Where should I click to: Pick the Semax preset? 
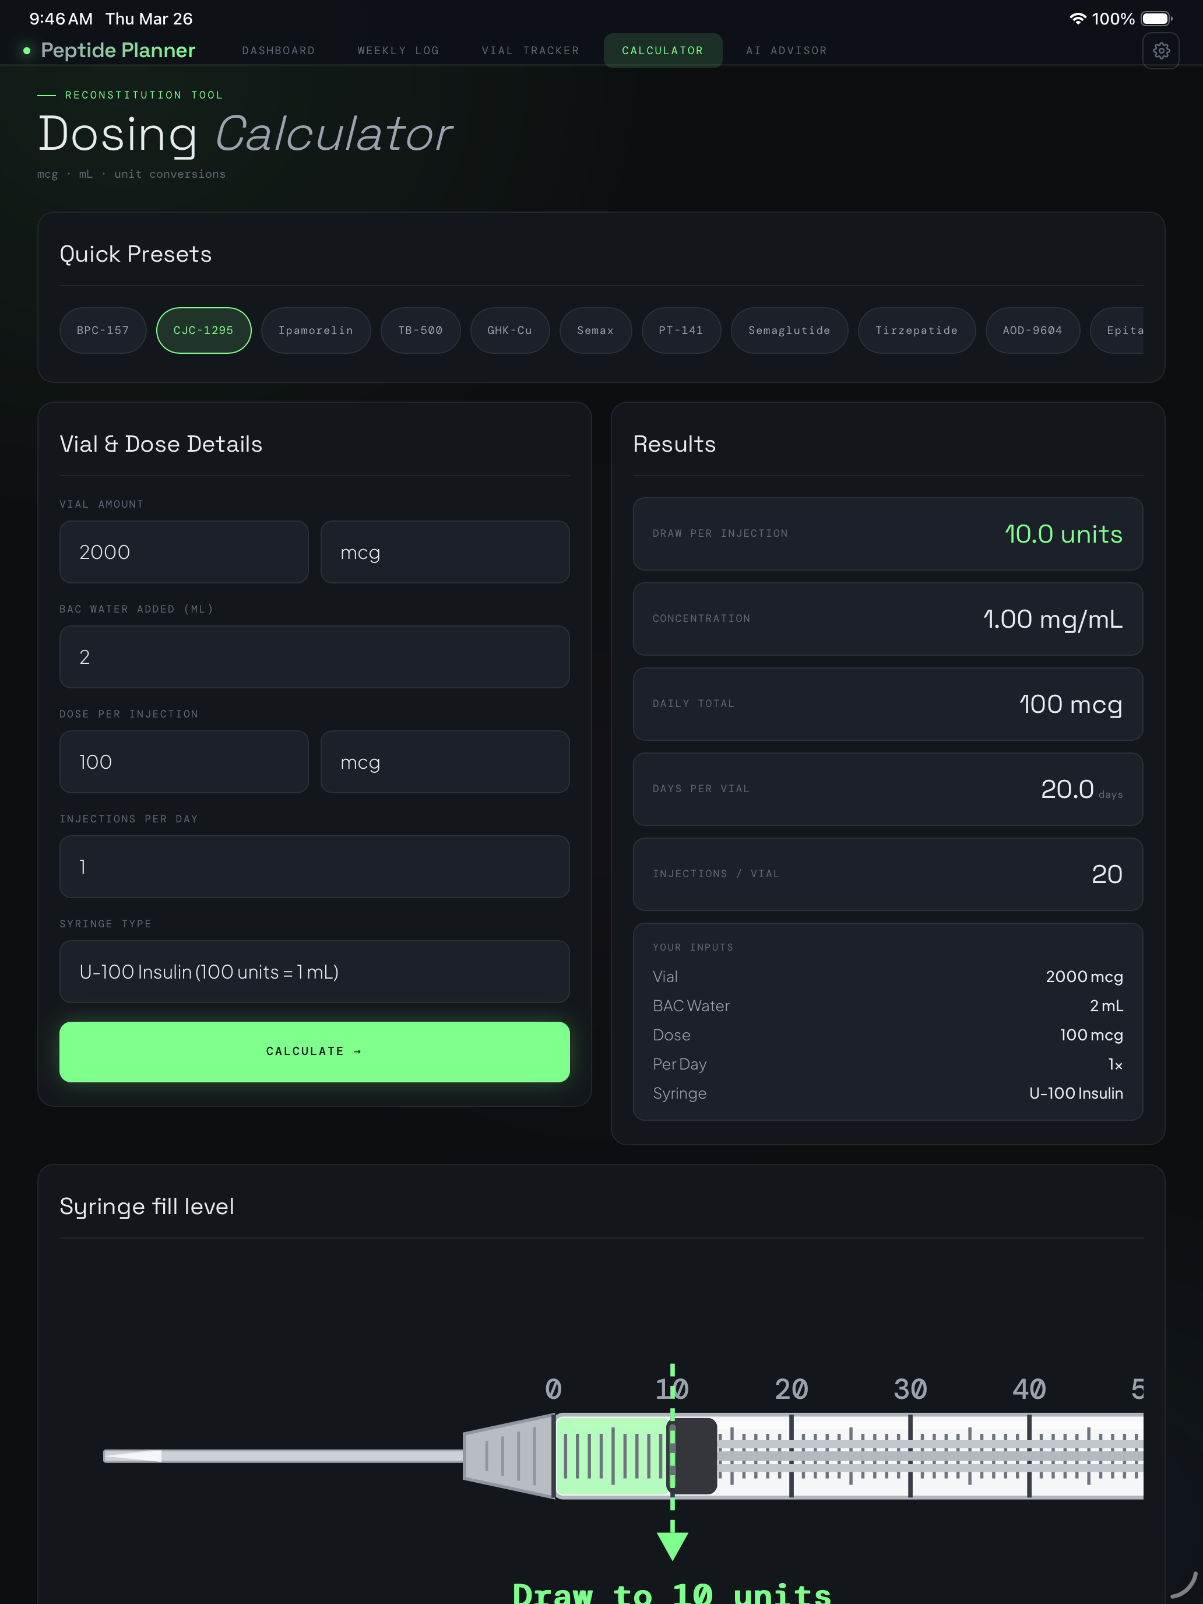tap(595, 330)
